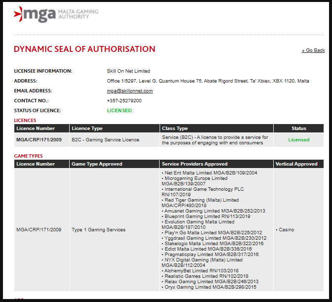
Task: Click the Class Type column header
Action: coord(216,129)
